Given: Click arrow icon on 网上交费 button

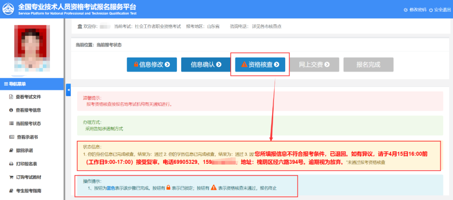Looking at the screenshot, I should [327, 65].
